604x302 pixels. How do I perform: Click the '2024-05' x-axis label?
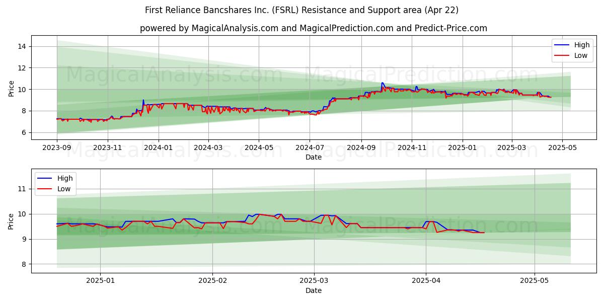tap(259, 147)
